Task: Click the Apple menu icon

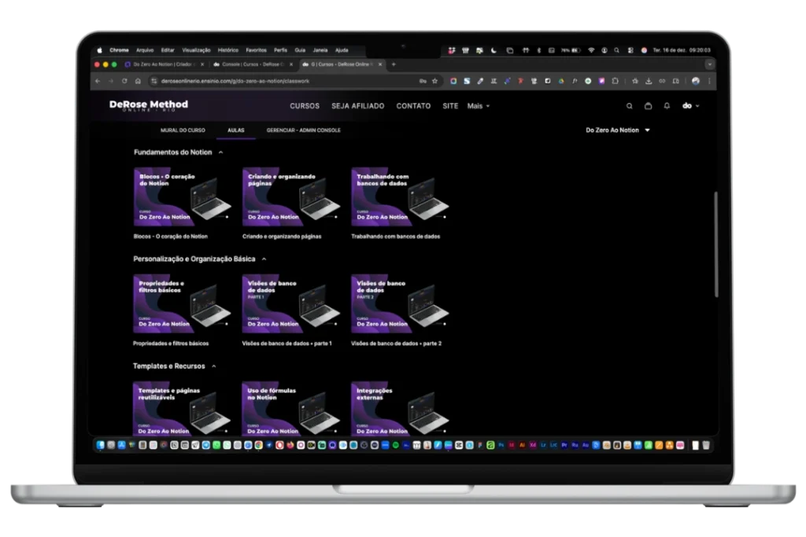Action: click(100, 50)
